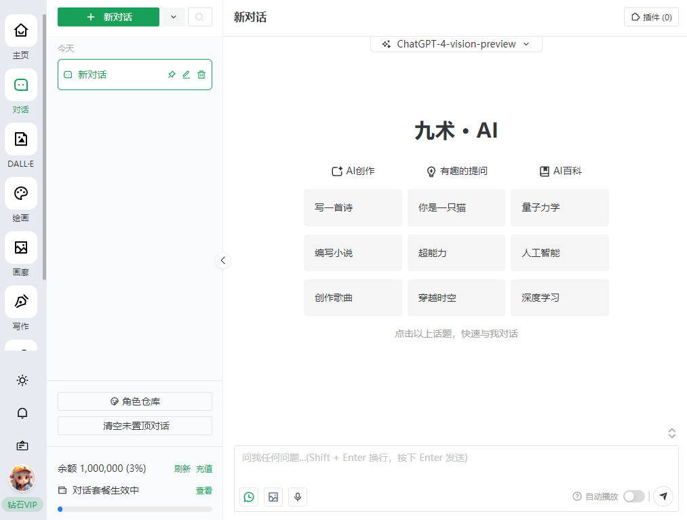Choose the 深度学习 prompt card
Image resolution: width=687 pixels, height=520 pixels.
[x=560, y=298]
